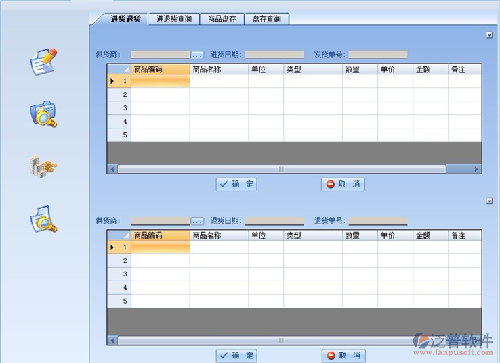Cancel the return with lower 取消 button
The width and height of the screenshot is (500, 363).
(x=343, y=356)
